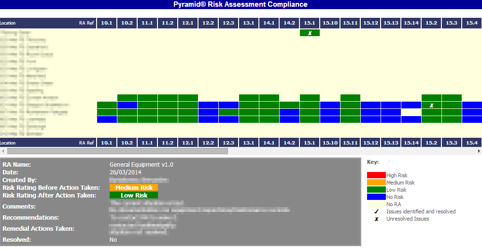
Task: Select column 10.2 in the upper header
Action: click(x=127, y=23)
